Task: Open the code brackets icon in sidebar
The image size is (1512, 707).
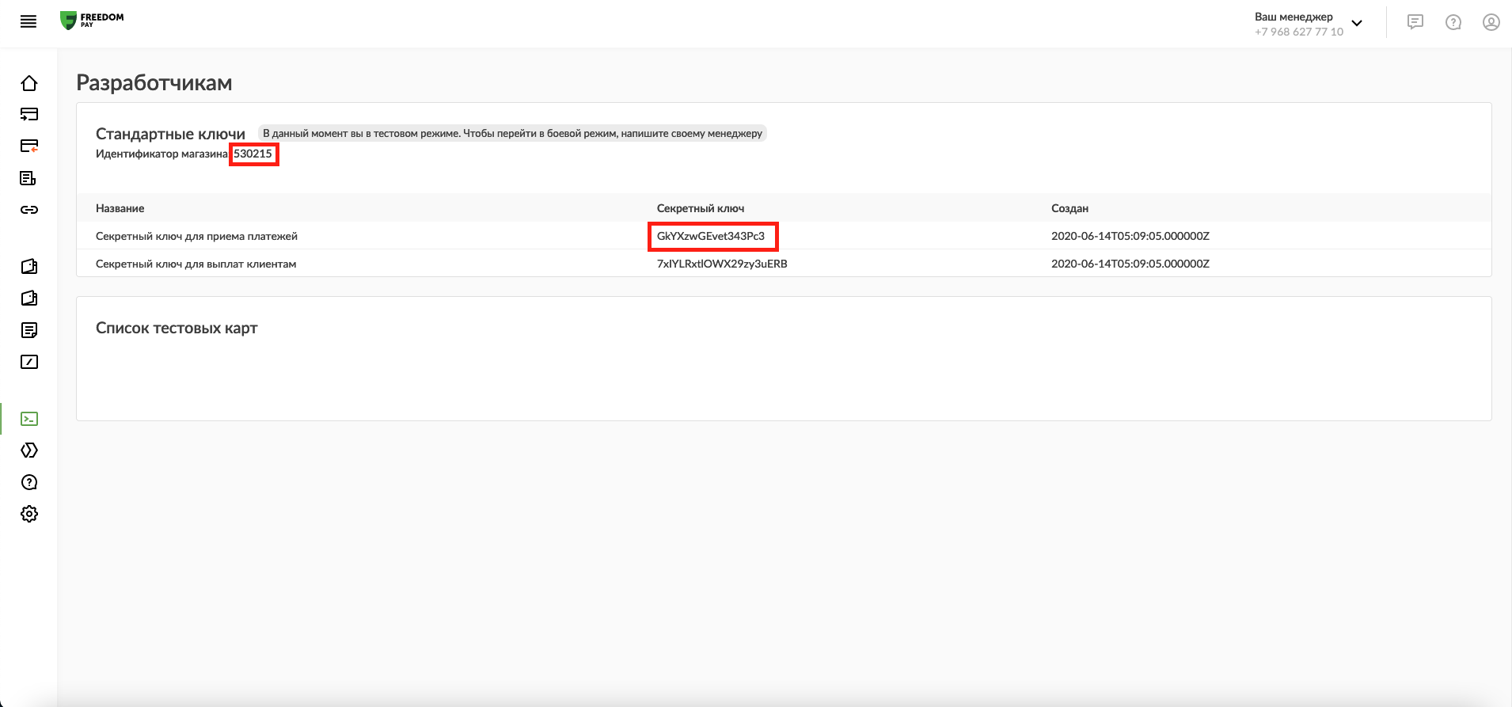Action: tap(29, 450)
